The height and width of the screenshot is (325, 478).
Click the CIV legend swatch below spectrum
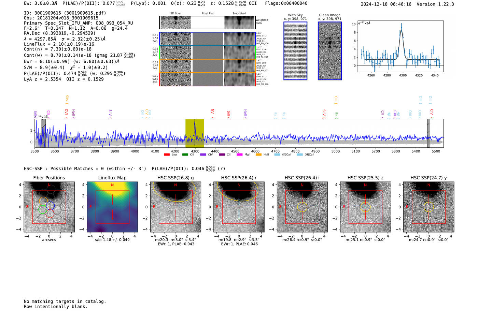click(203, 155)
